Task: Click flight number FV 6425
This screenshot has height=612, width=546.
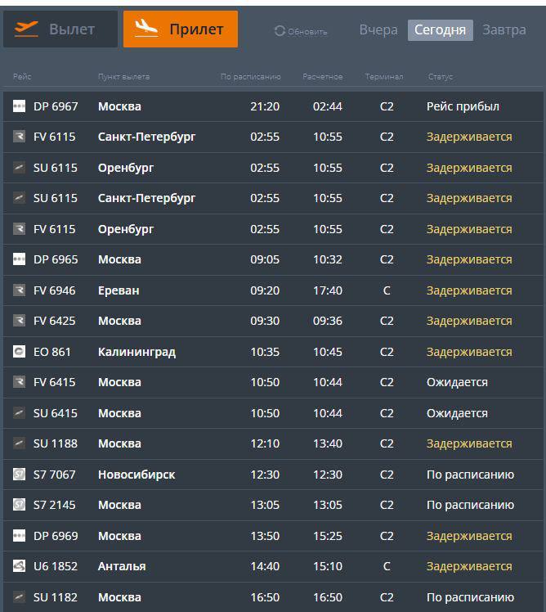Action: click(x=55, y=321)
